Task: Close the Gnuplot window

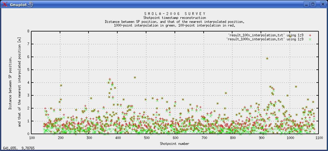Action: coord(322,4)
